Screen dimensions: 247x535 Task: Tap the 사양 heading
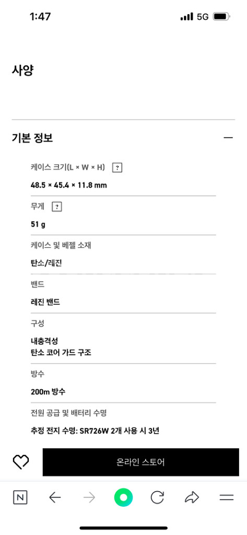tap(22, 70)
